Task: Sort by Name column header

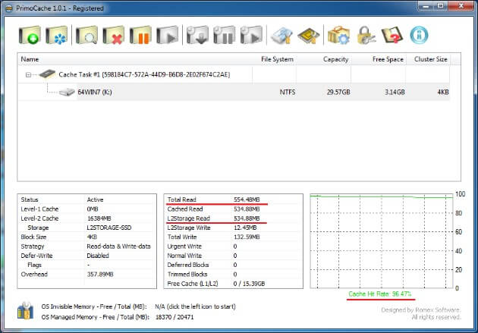Action: coord(135,59)
